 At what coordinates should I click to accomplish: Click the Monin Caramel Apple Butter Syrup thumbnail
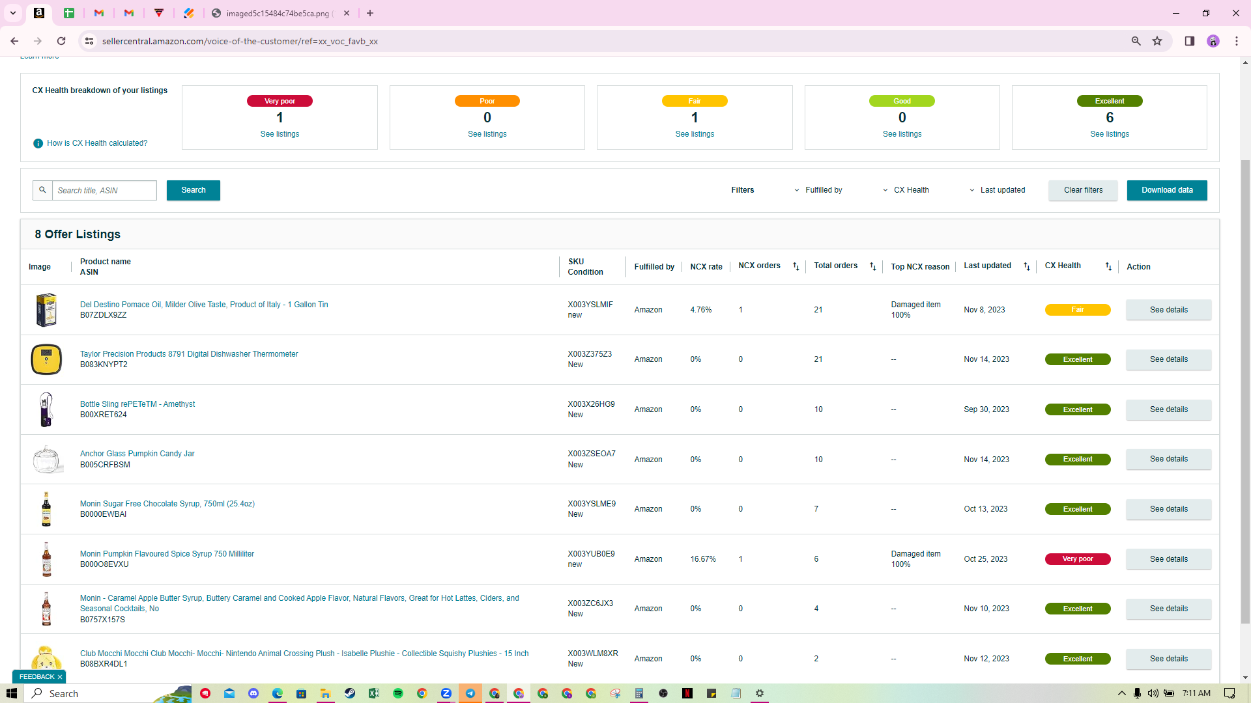point(46,609)
